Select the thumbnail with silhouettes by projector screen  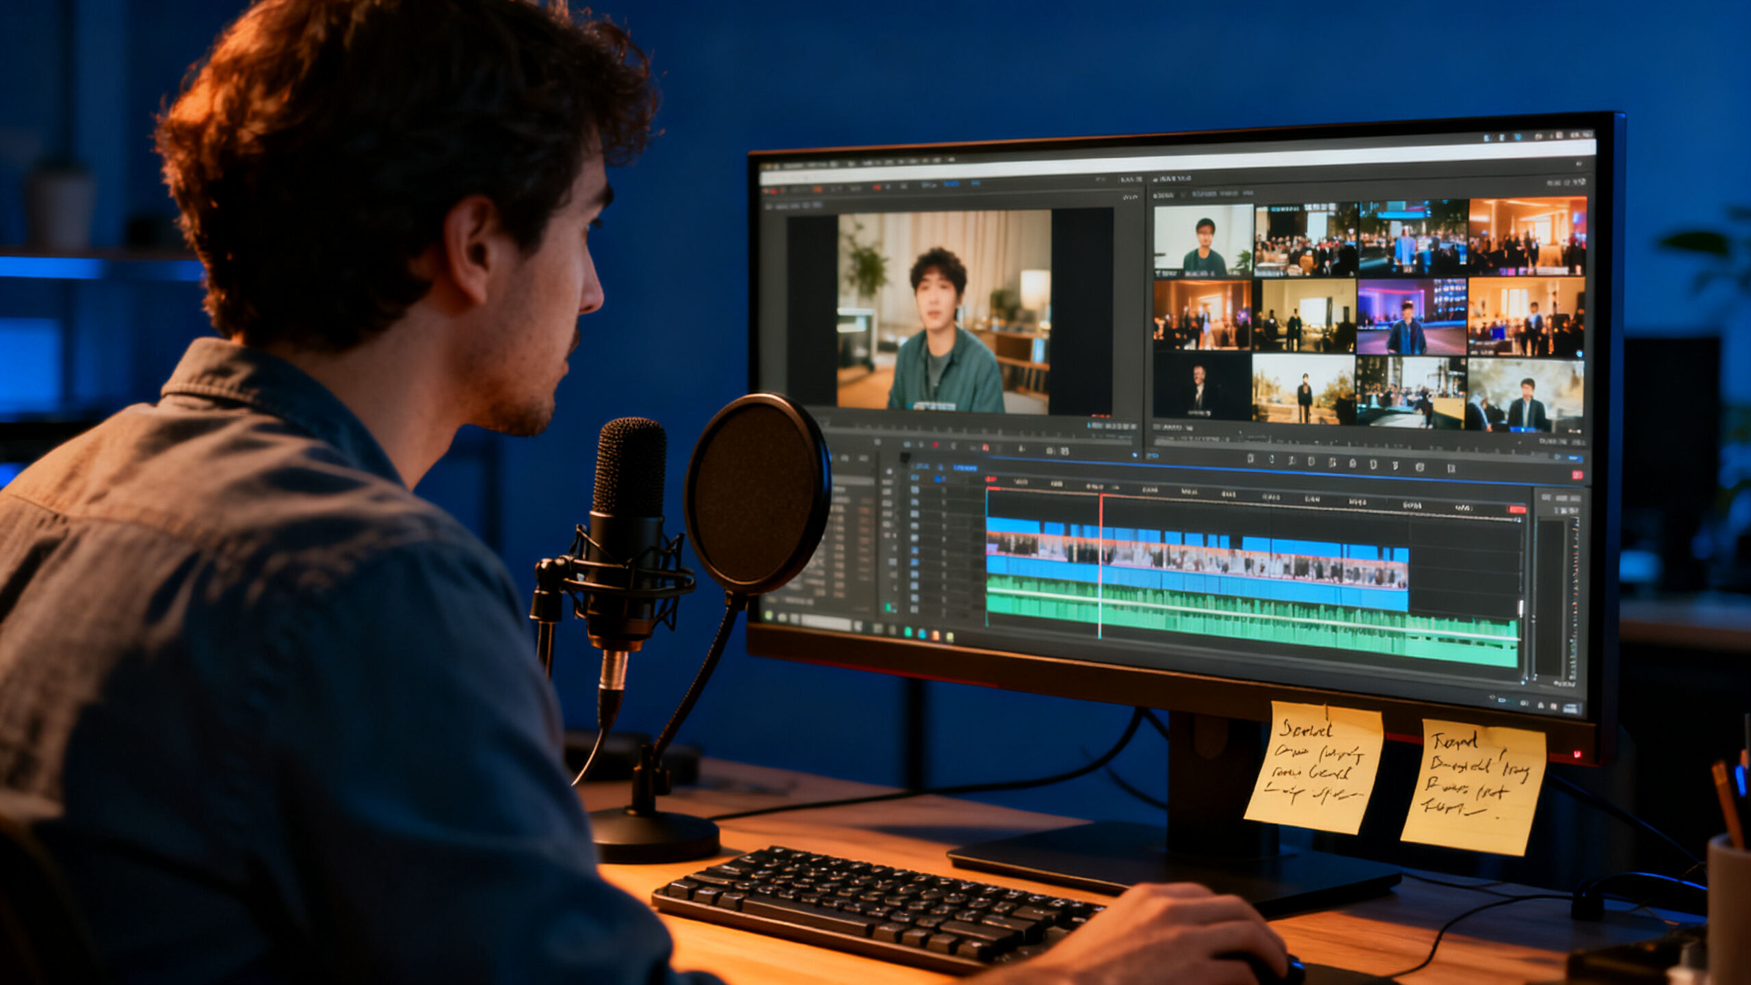pyautogui.click(x=1305, y=316)
